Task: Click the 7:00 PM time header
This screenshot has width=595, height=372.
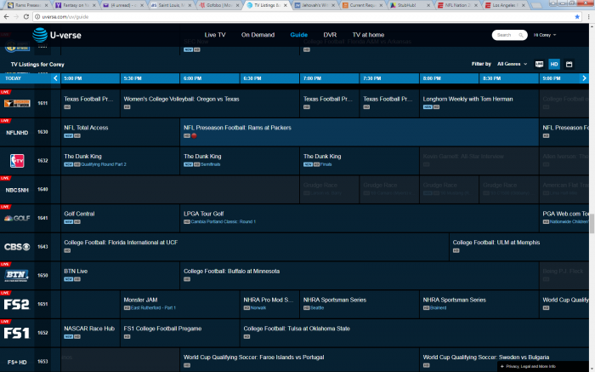Action: (x=330, y=78)
